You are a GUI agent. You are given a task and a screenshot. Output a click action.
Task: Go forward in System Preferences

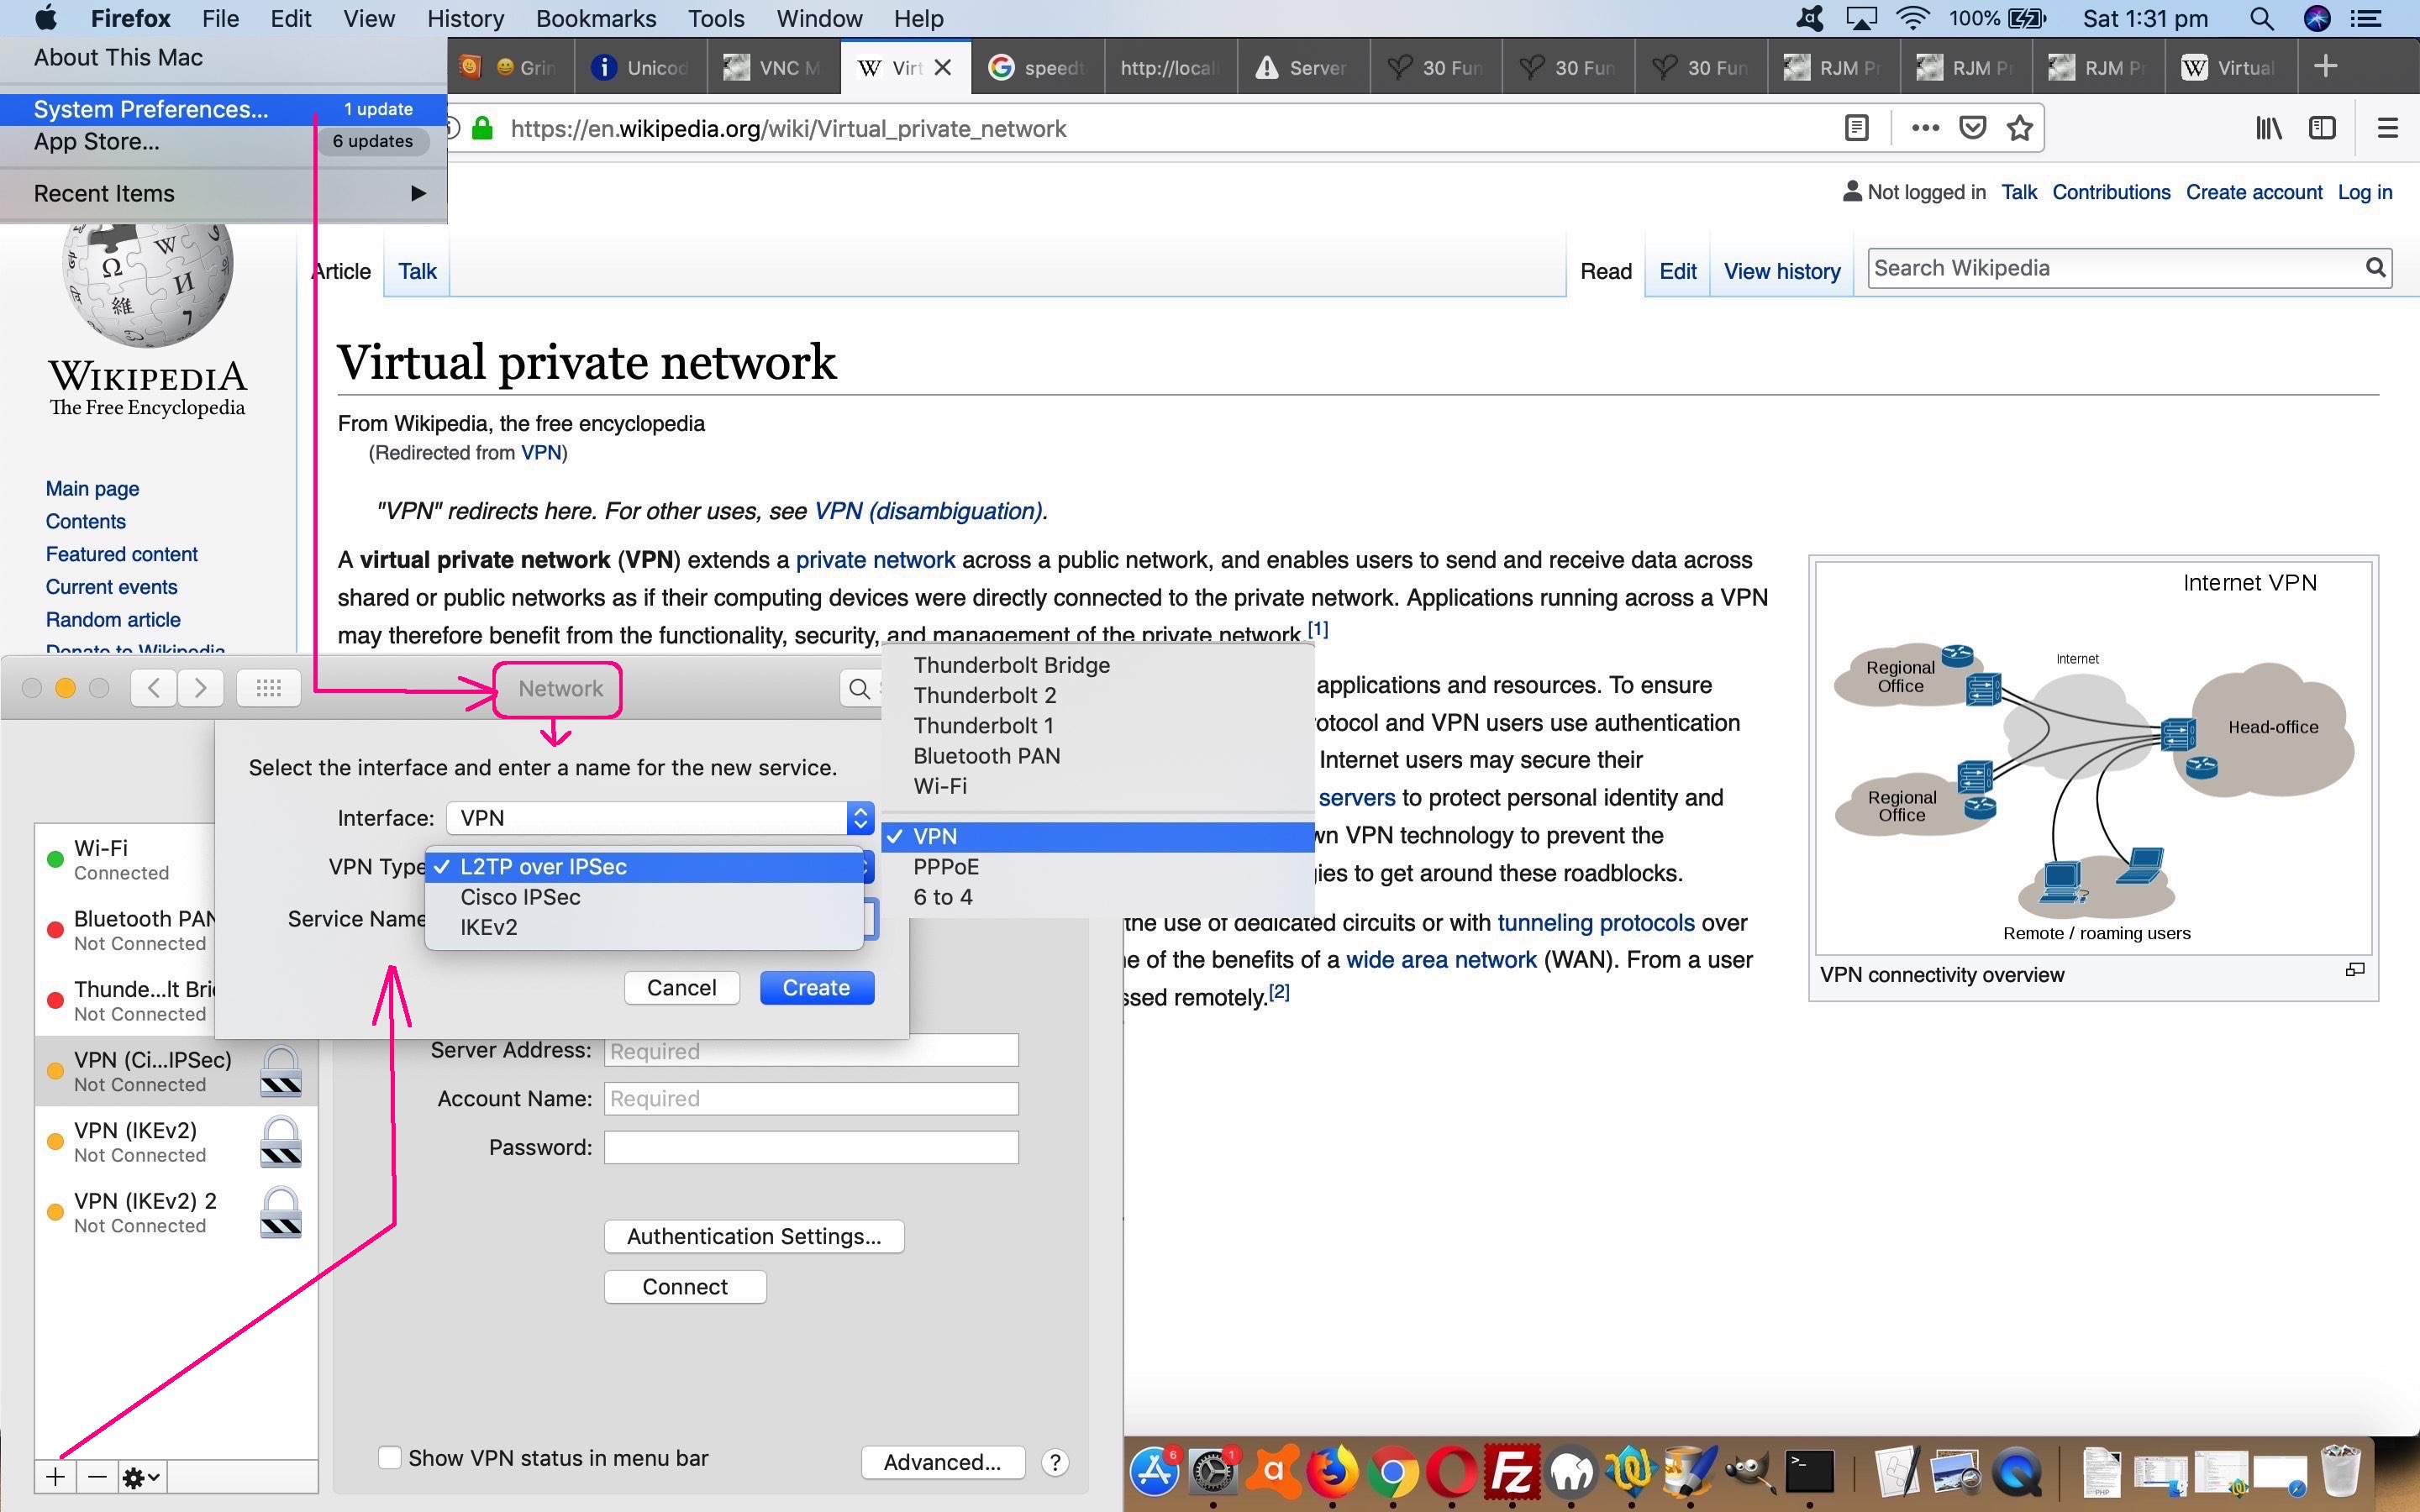[x=201, y=688]
